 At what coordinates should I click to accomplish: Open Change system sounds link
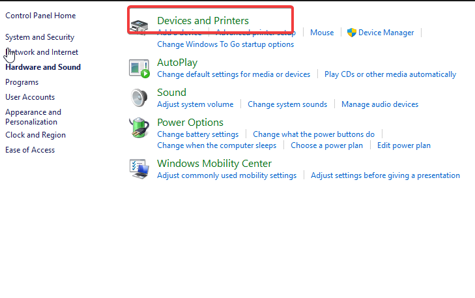(x=287, y=104)
